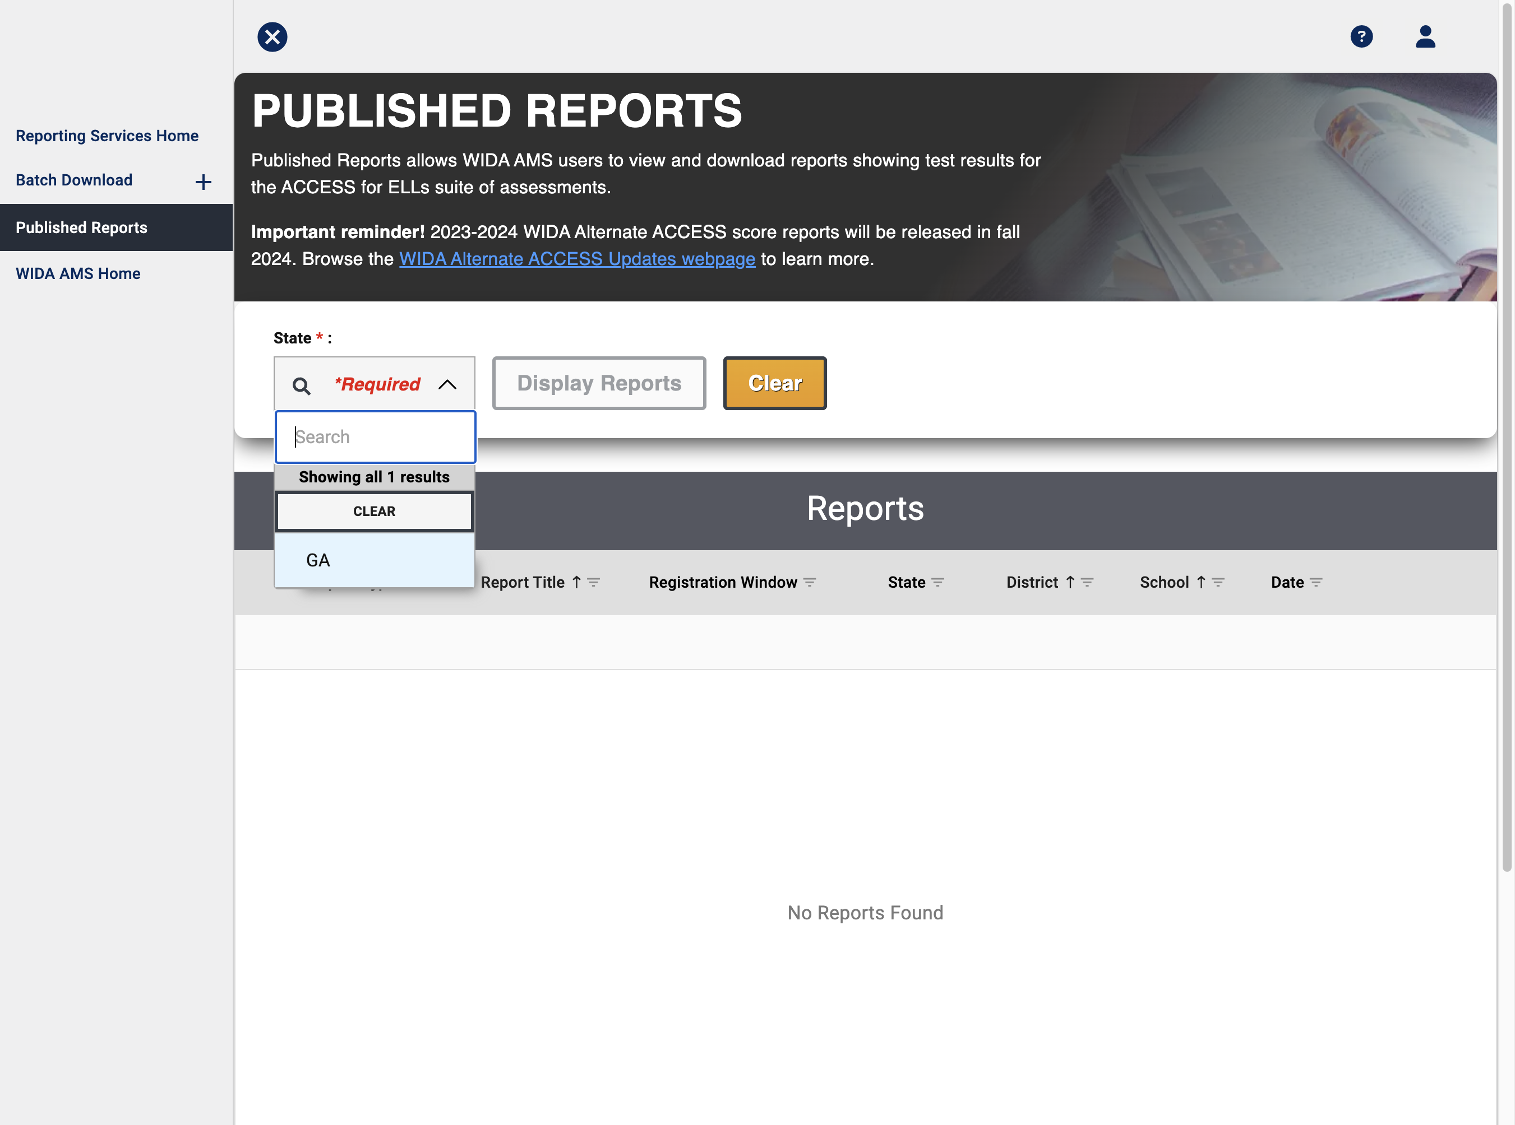This screenshot has width=1515, height=1125.
Task: Open State column filter icon
Action: pos(937,582)
